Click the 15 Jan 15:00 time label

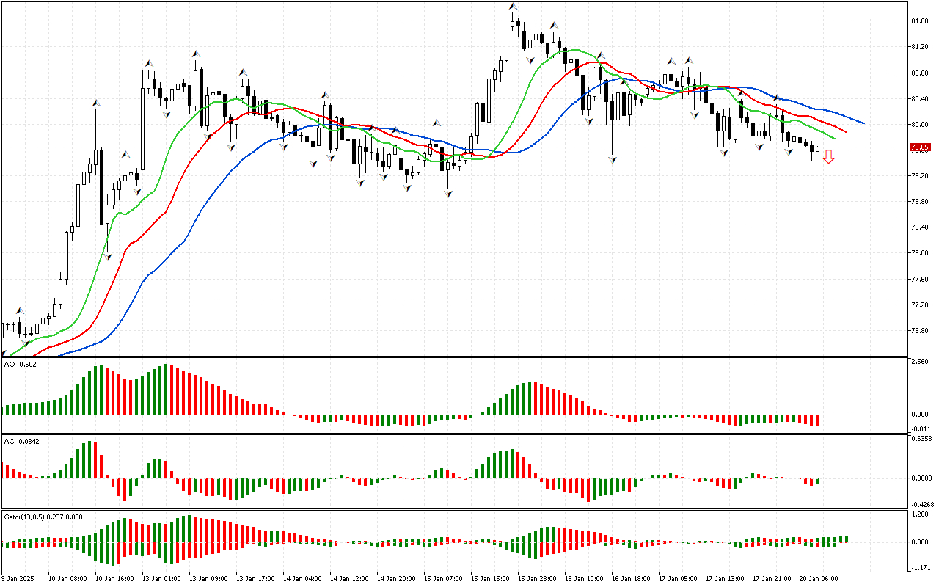coord(491,578)
